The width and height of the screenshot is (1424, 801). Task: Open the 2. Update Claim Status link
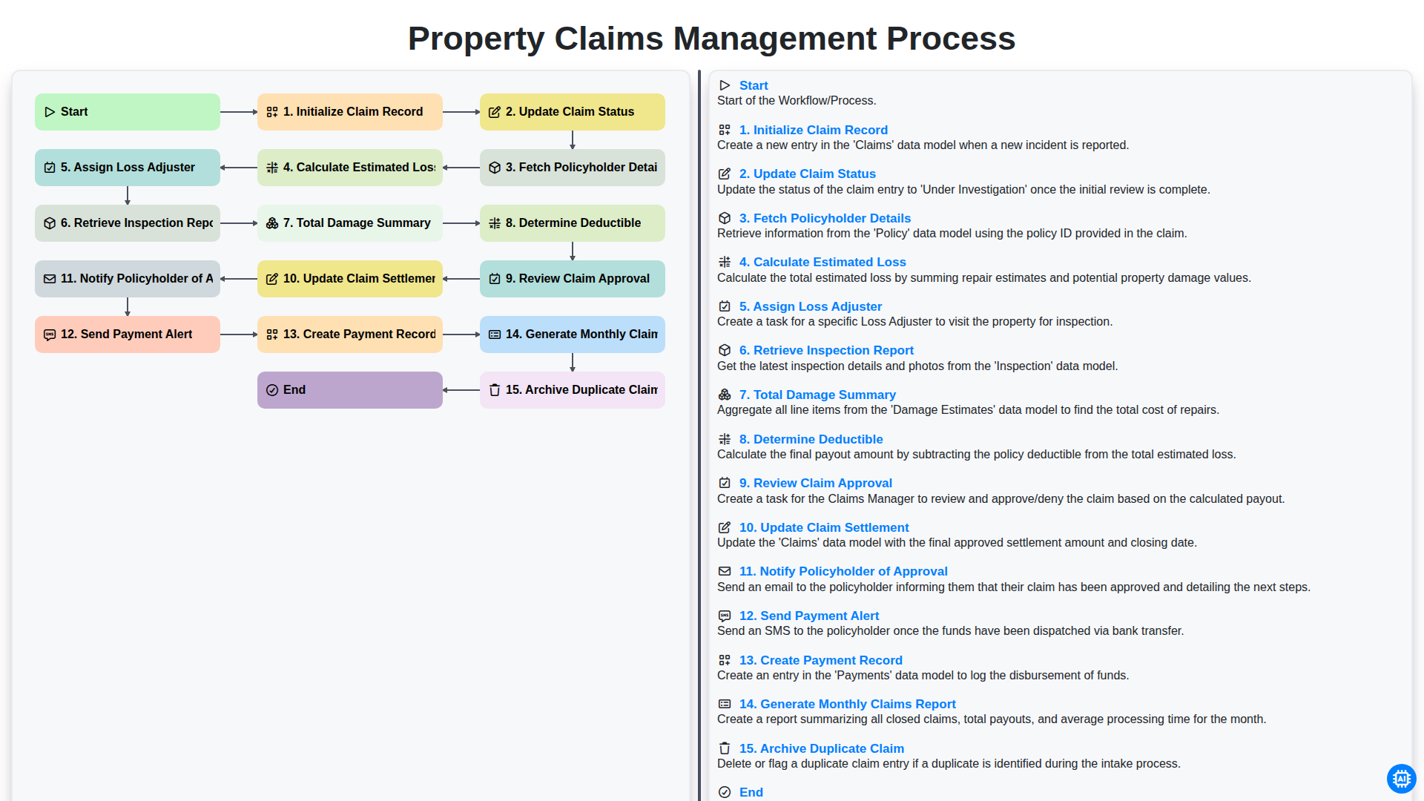[x=808, y=174]
